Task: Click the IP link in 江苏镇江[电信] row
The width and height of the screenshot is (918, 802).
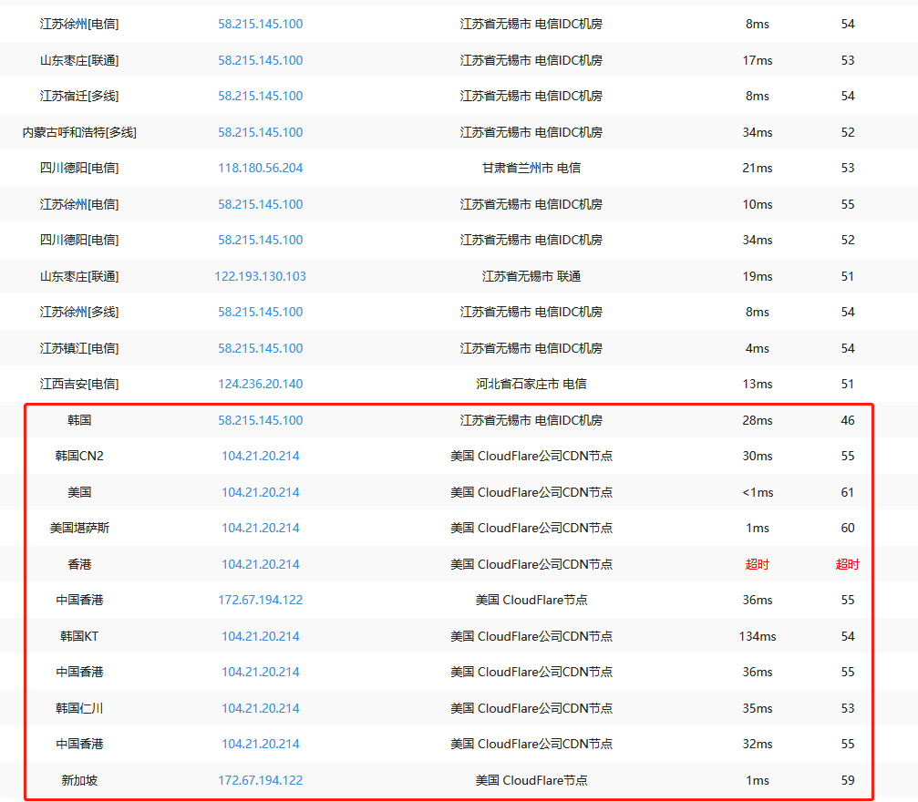Action: pos(260,348)
